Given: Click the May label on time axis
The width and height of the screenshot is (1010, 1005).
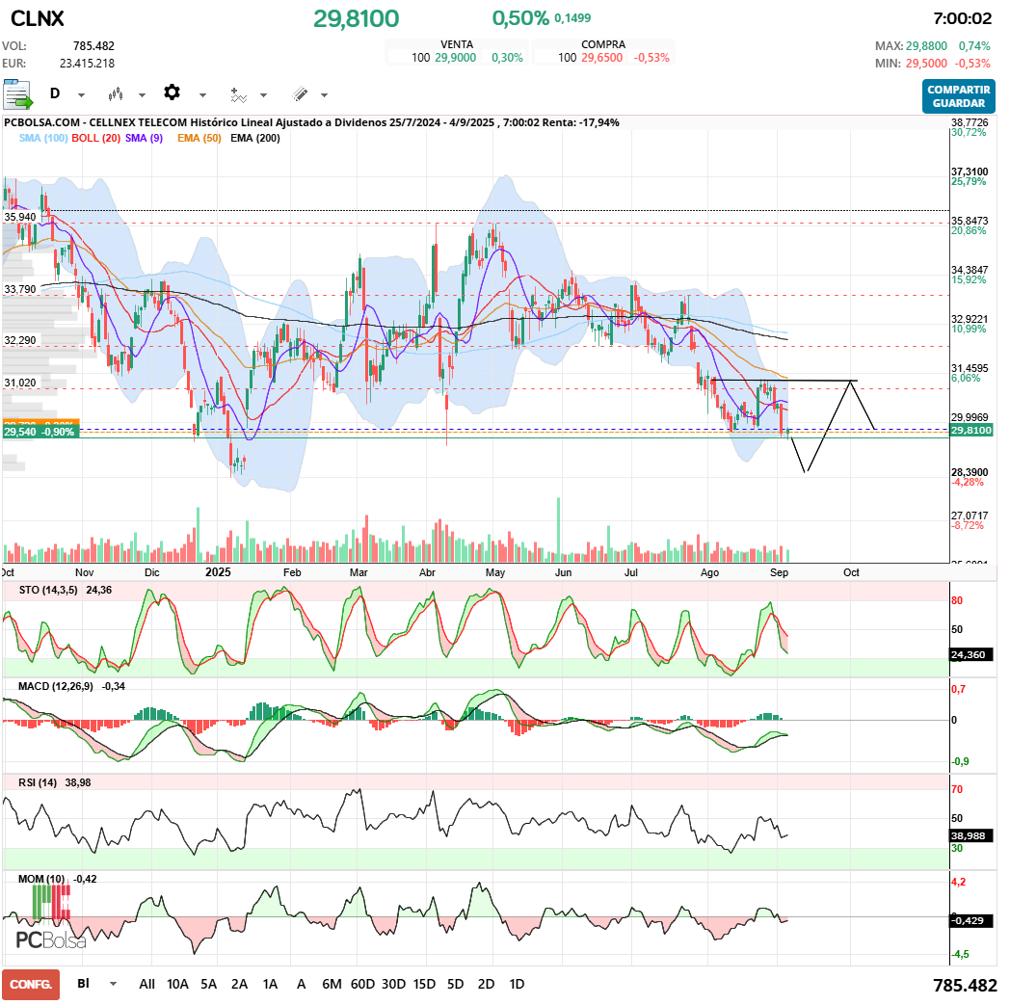Looking at the screenshot, I should (x=494, y=572).
